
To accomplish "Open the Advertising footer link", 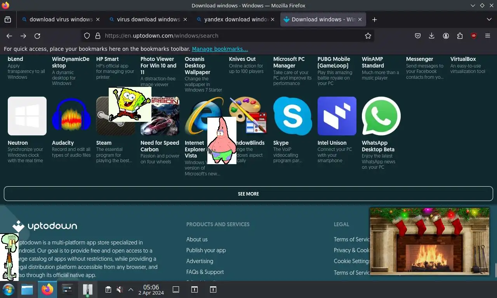I will pos(200,261).
